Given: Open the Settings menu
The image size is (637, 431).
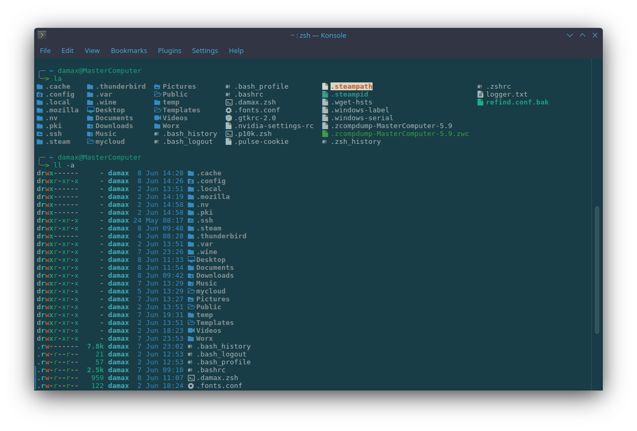Looking at the screenshot, I should 205,50.
